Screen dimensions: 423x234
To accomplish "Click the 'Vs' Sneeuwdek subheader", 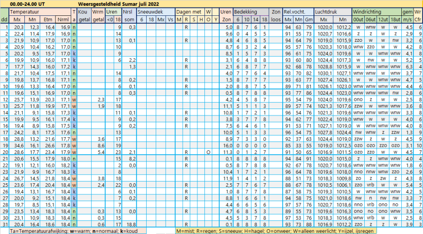I will coord(170,20).
